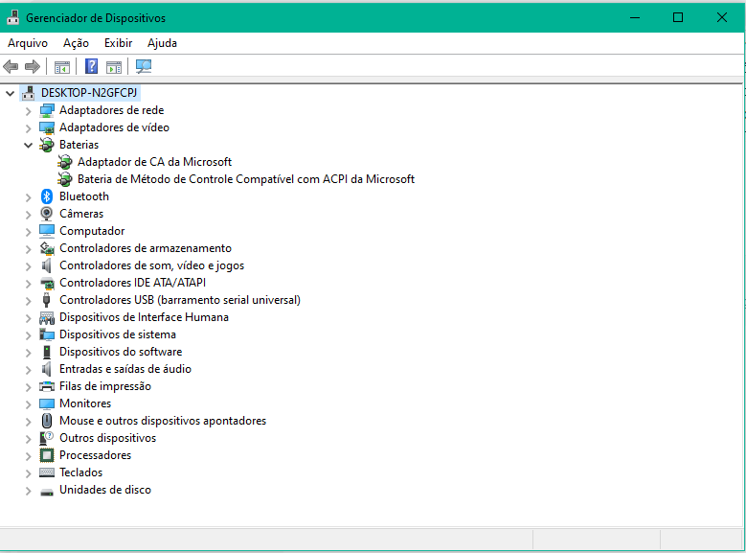Collapse the Baterias category chevron
This screenshot has height=553, width=746.
tap(28, 145)
